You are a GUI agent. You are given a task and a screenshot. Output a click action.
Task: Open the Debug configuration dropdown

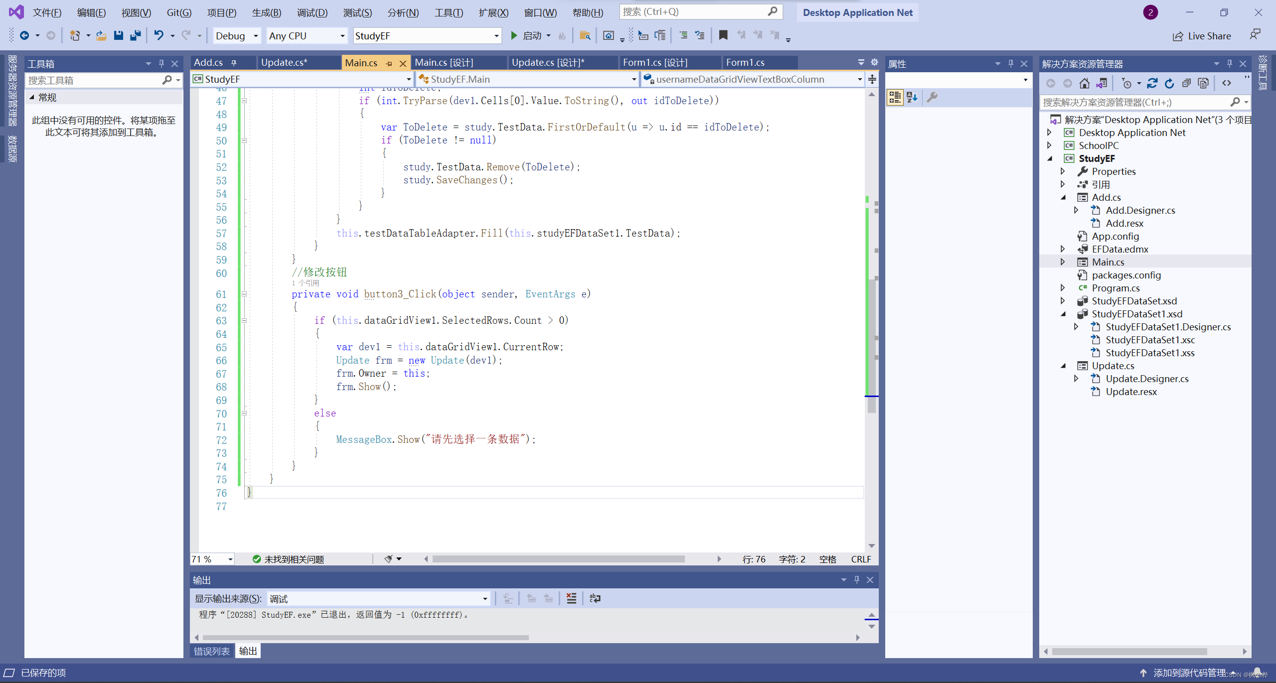pyautogui.click(x=255, y=36)
